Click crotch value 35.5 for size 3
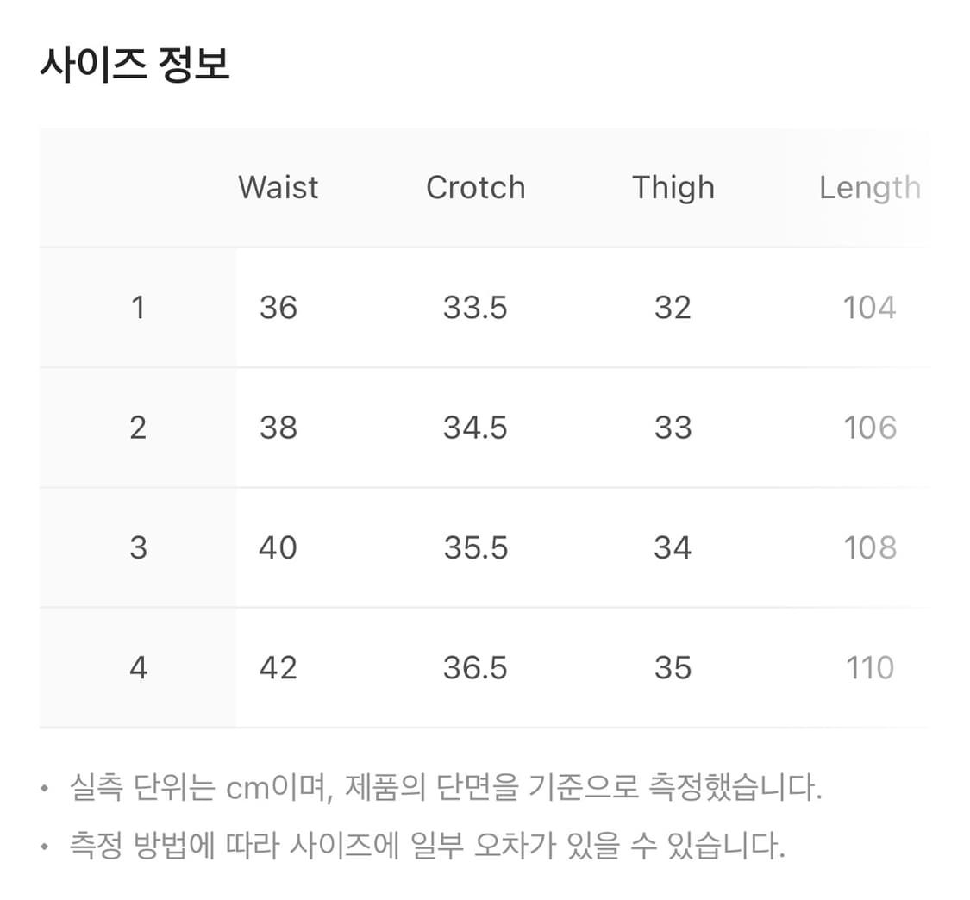The width and height of the screenshot is (970, 900). 475,547
